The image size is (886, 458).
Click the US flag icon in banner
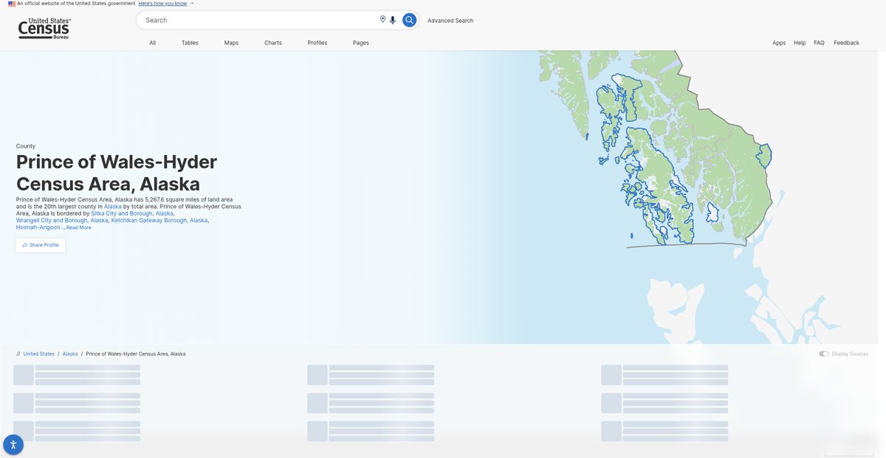point(12,3)
